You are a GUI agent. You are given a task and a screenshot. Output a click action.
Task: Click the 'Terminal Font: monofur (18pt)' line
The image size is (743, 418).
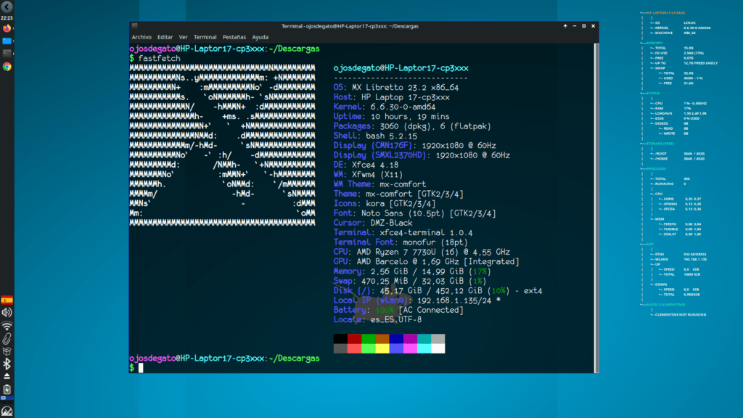tap(401, 242)
